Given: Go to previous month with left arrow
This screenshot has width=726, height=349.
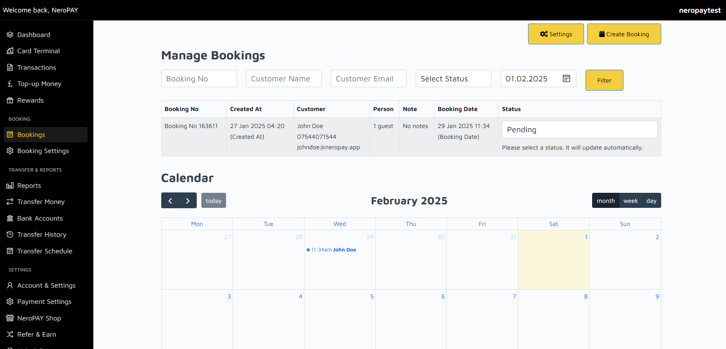Looking at the screenshot, I should pos(170,201).
